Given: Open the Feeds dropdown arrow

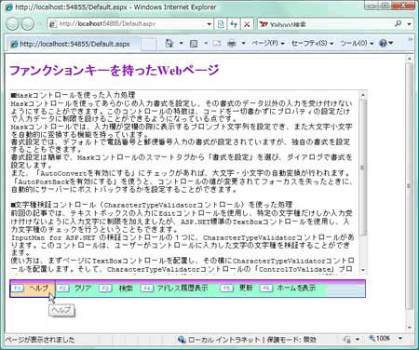Looking at the screenshot, I should [205, 44].
